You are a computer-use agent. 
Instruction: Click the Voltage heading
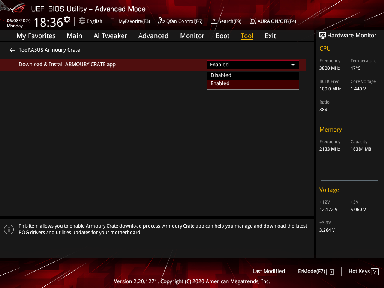point(329,190)
